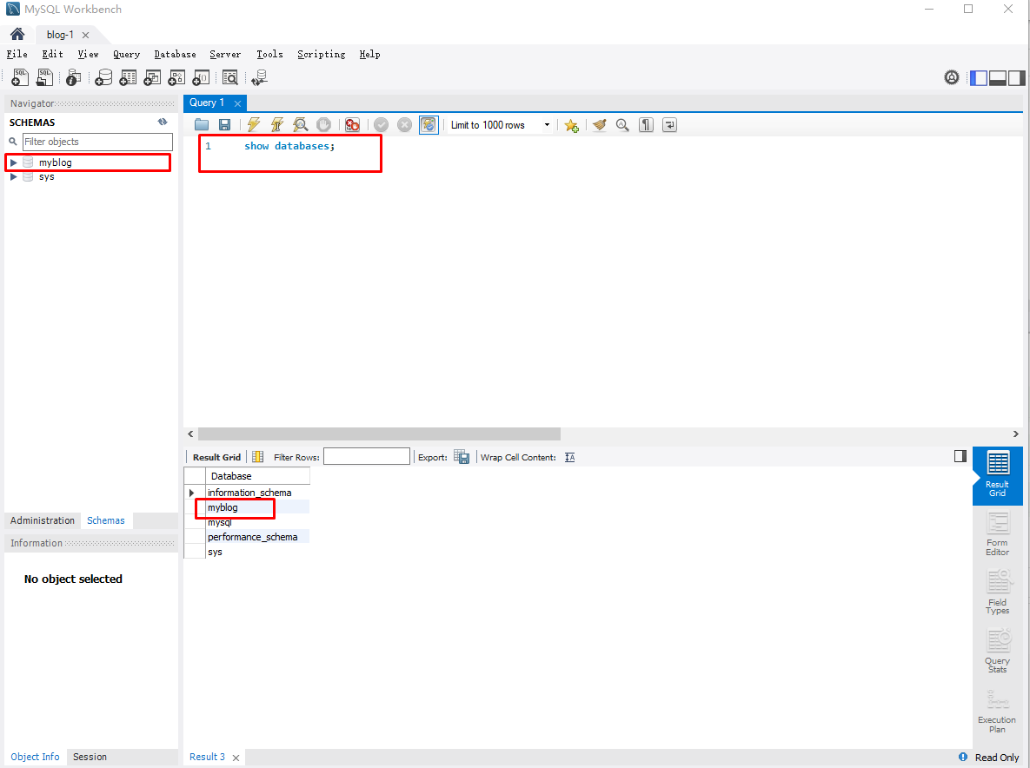
Task: Open inspector for the selected object
Action: pyautogui.click(x=74, y=77)
